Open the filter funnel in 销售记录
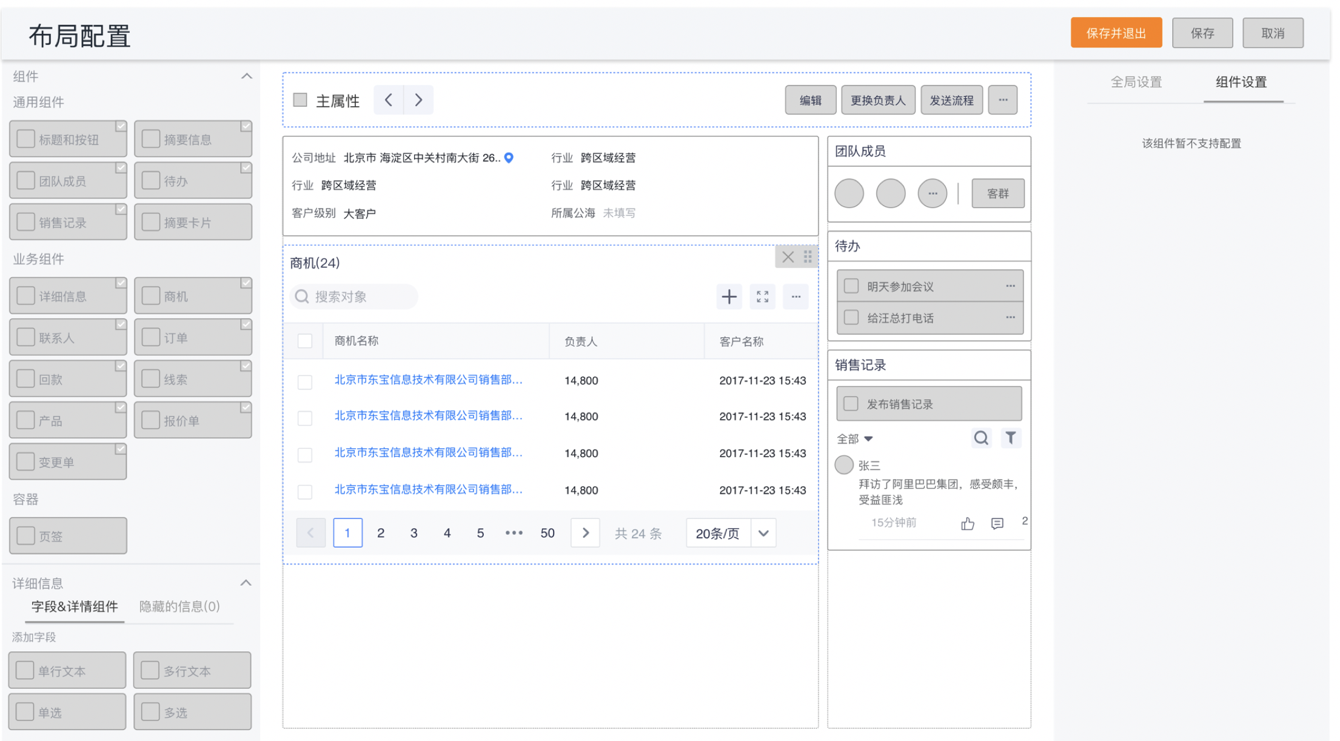 tap(1011, 438)
